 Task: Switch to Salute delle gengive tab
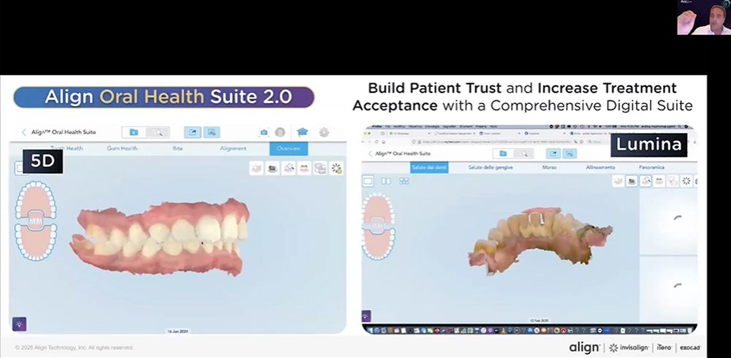point(491,167)
